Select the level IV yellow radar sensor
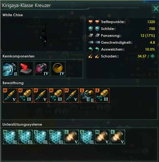Image resolution: width=159 pixels, height=162 pixels. [58, 69]
